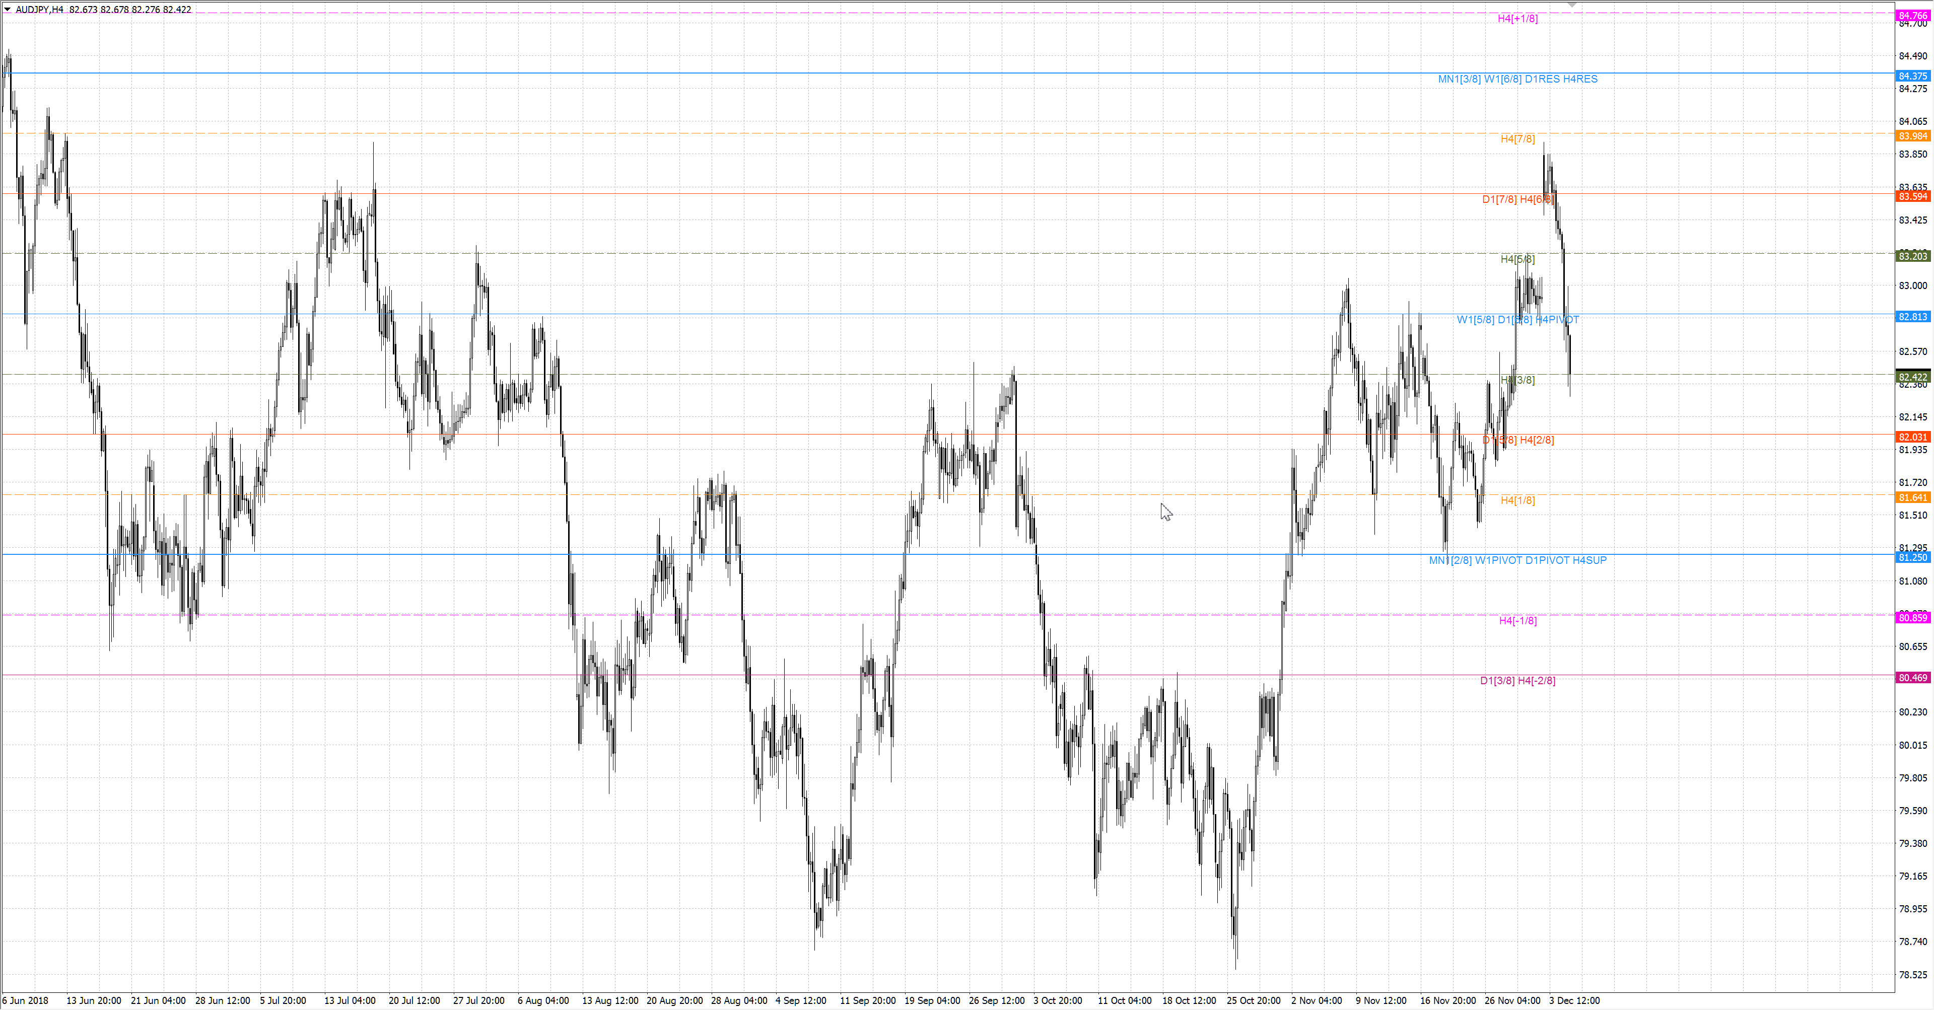Select the H4[1/8] orange level label
Image resolution: width=1934 pixels, height=1010 pixels.
1517,500
